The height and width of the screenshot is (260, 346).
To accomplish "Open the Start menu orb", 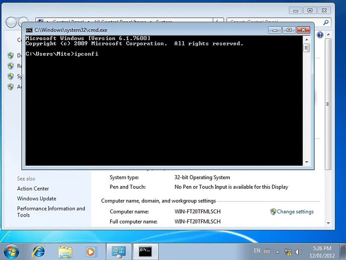I will click(x=11, y=252).
